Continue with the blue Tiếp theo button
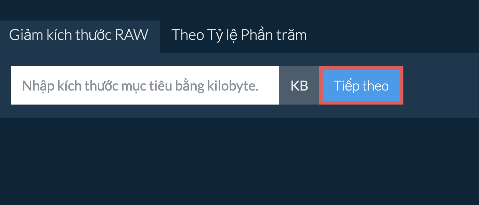The image size is (479, 205). tap(361, 85)
